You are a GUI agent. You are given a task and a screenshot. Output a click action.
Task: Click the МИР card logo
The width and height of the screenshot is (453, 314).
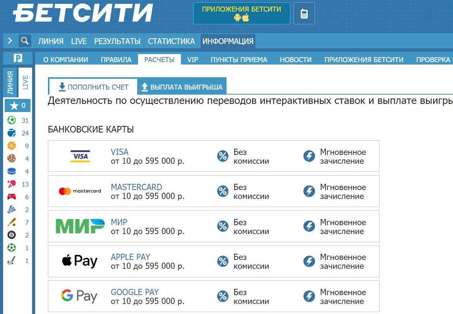pos(80,226)
